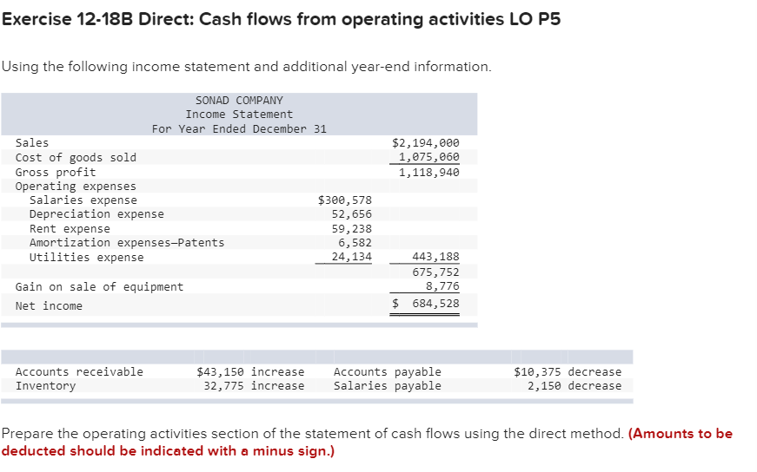Click the subtotal value 675,752
Image resolution: width=757 pixels, height=472 pixels.
pos(435,272)
